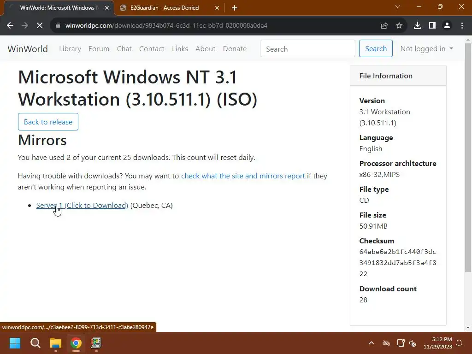472x354 pixels.
Task: Open the Forum menu item
Action: [99, 49]
